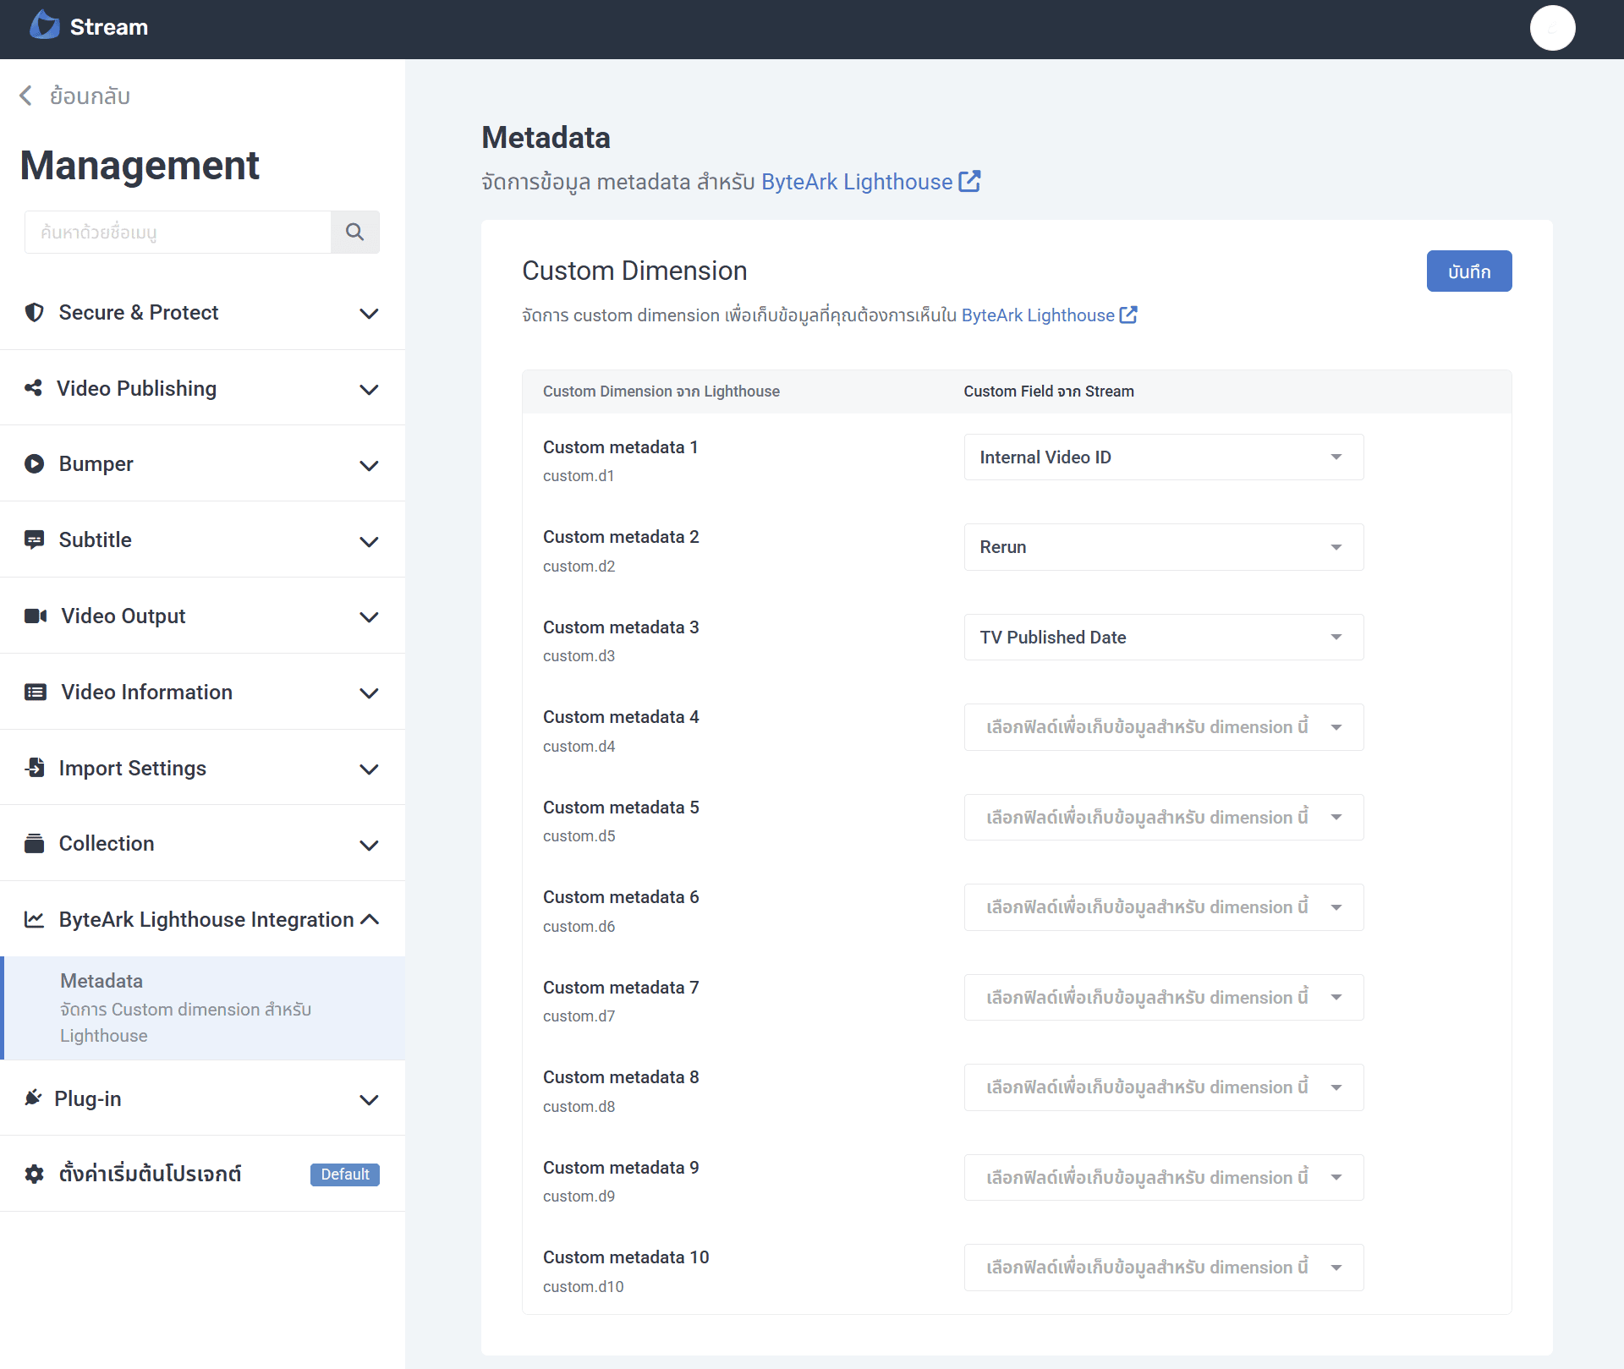Open ByteArk Lighthouse link under Metadata heading
The image size is (1624, 1369).
(x=857, y=182)
